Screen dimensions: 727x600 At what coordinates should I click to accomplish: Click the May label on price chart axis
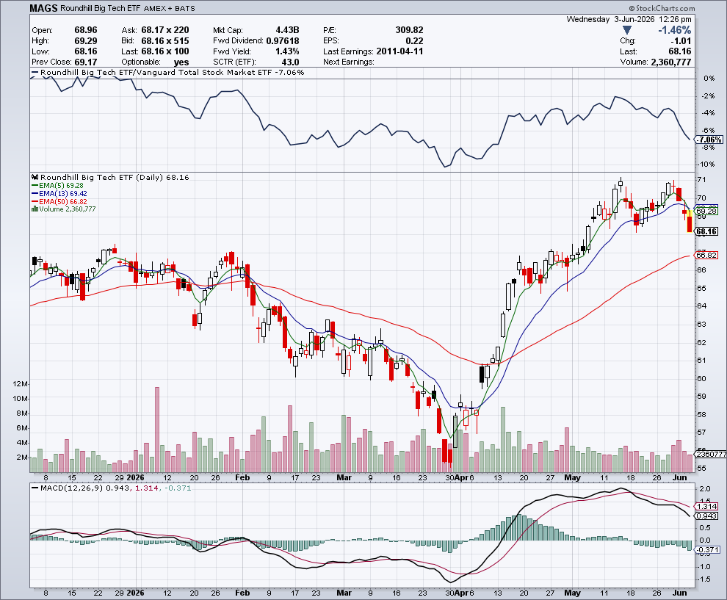(573, 477)
